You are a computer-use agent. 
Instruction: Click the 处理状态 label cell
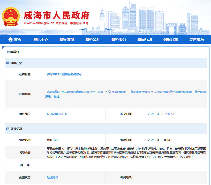[x=25, y=177]
